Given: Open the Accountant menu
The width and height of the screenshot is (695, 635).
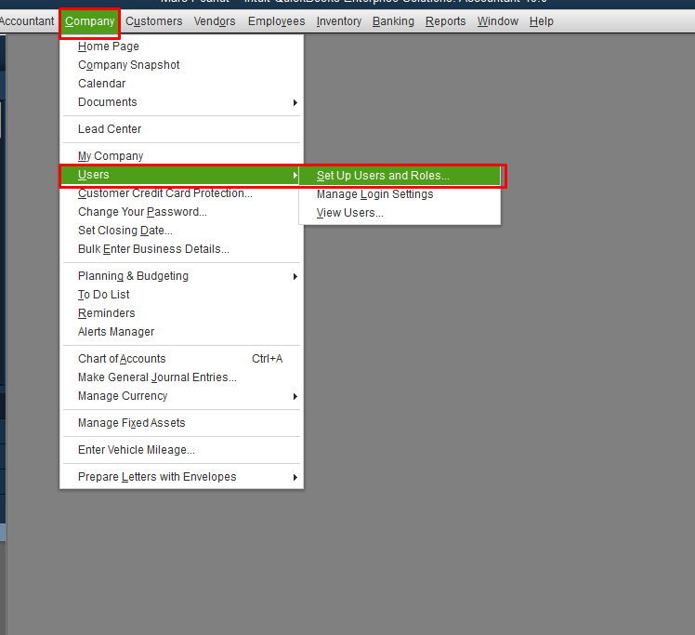Looking at the screenshot, I should [x=27, y=21].
